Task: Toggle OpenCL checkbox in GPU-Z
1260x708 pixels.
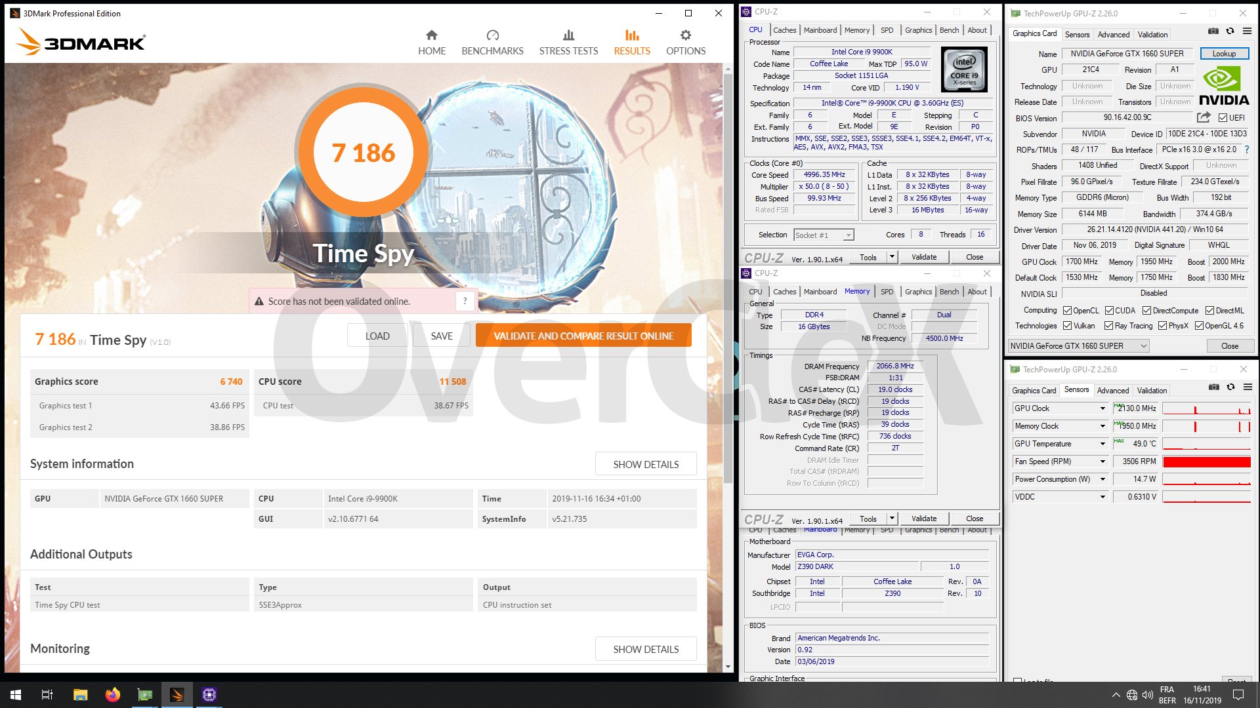Action: [x=1068, y=311]
